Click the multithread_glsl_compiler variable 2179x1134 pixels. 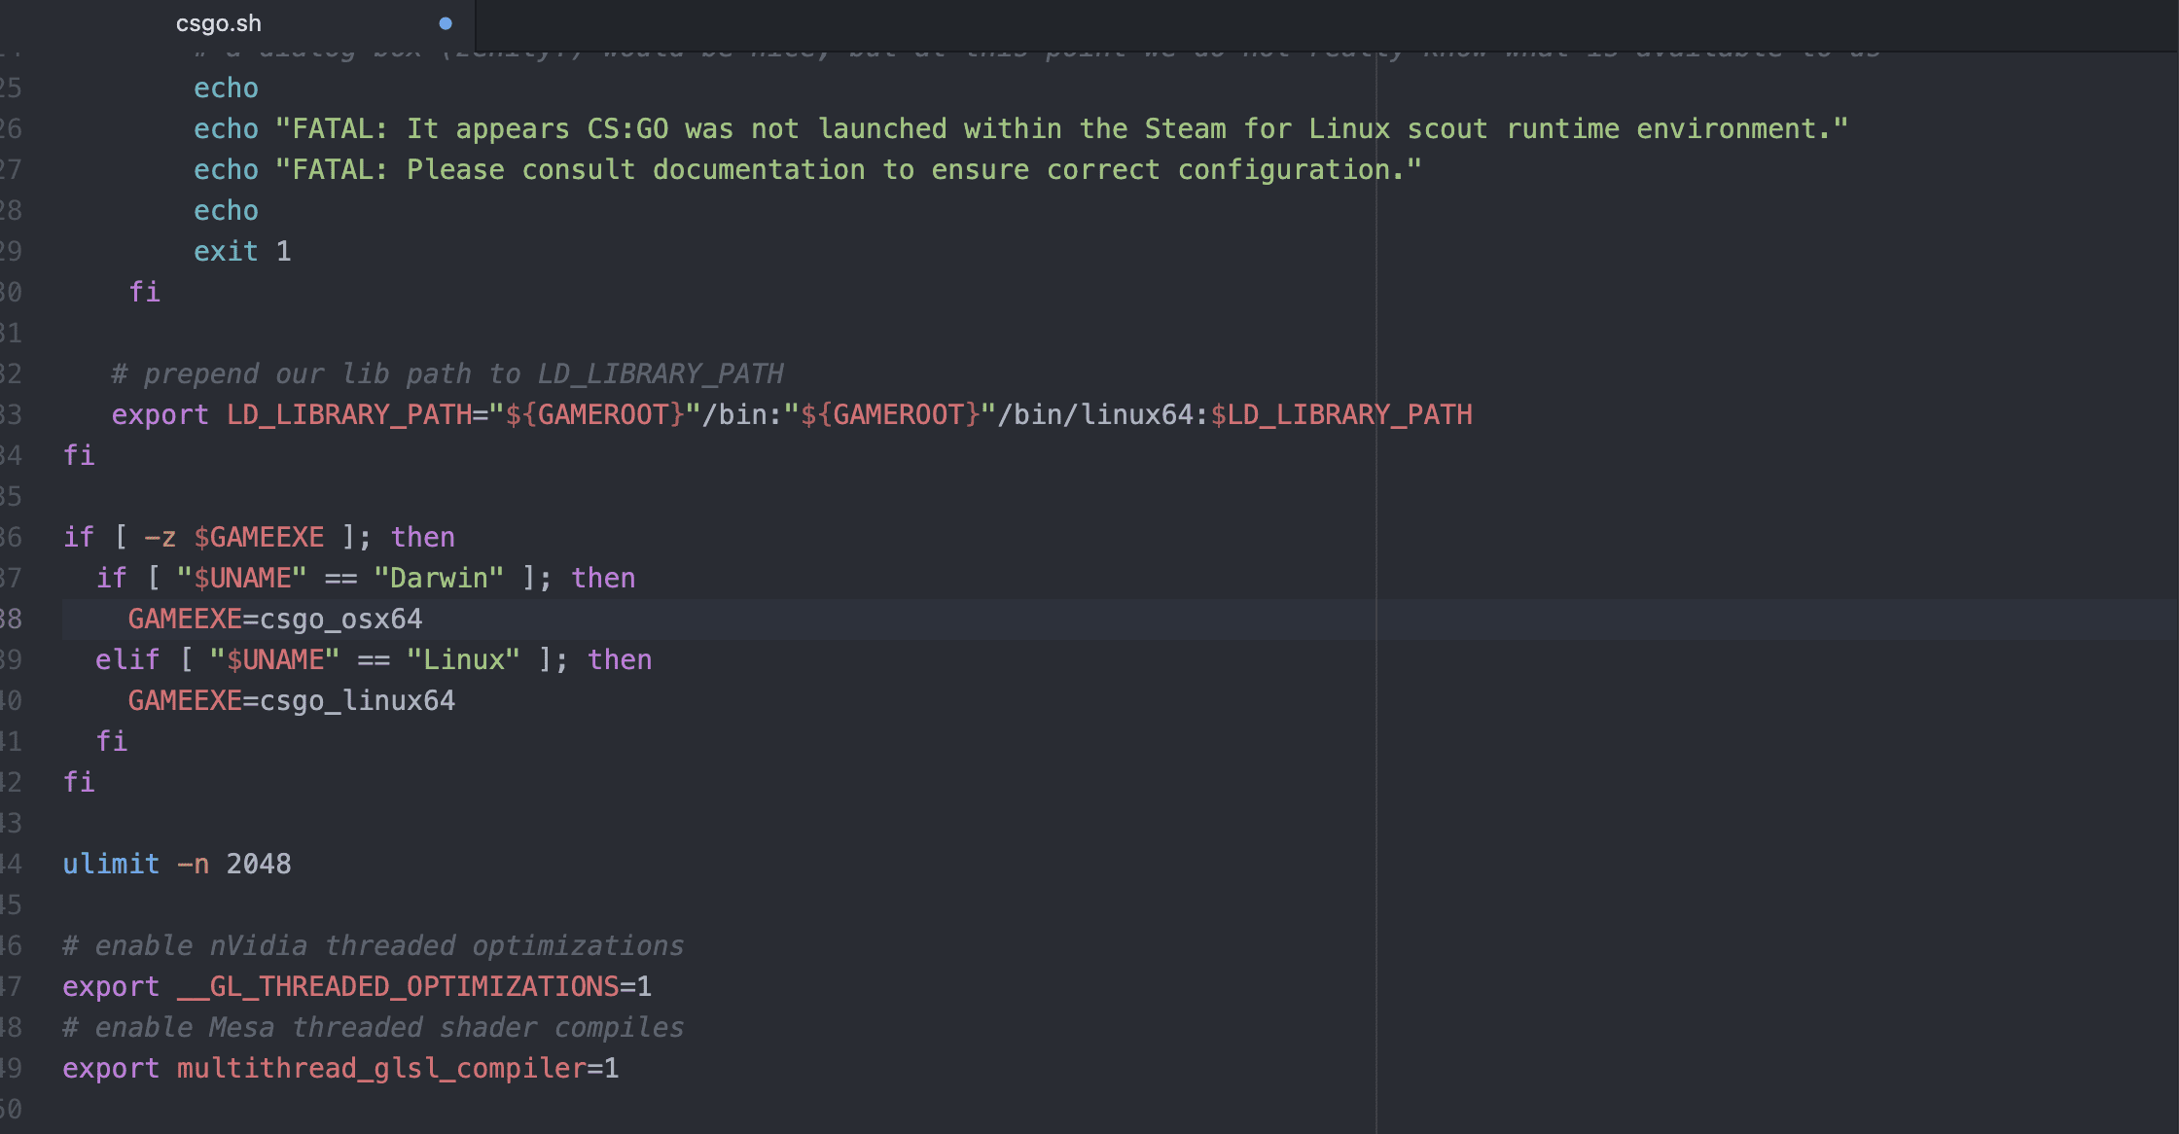point(381,1069)
